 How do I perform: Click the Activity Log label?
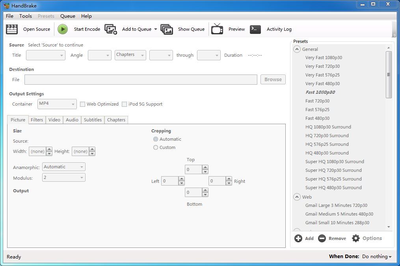click(x=279, y=29)
